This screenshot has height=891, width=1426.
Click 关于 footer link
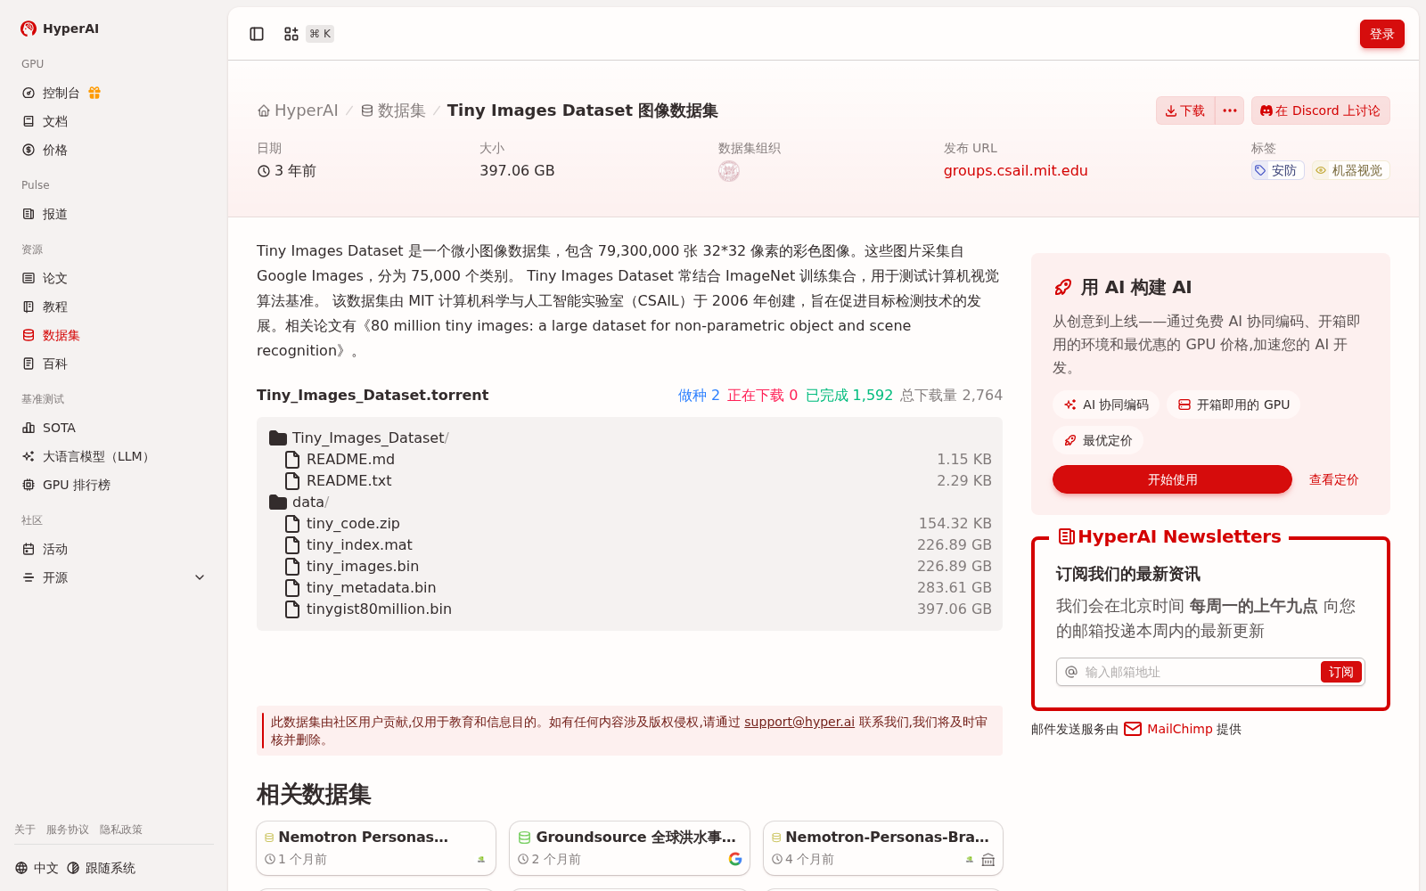[x=25, y=830]
